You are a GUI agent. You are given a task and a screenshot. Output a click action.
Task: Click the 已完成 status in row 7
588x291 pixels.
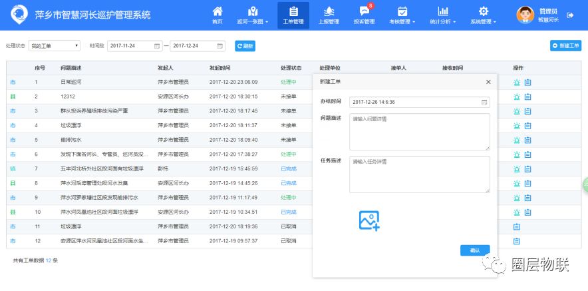289,169
